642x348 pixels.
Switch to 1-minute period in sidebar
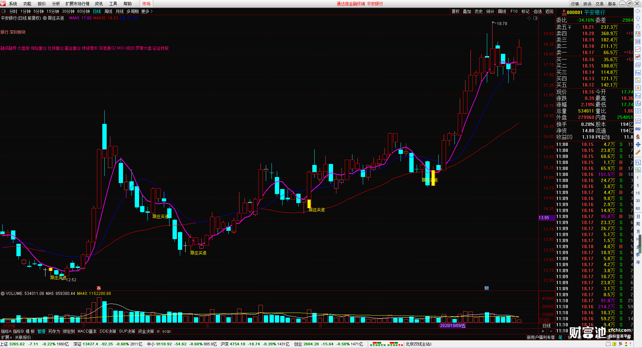(x=638, y=178)
